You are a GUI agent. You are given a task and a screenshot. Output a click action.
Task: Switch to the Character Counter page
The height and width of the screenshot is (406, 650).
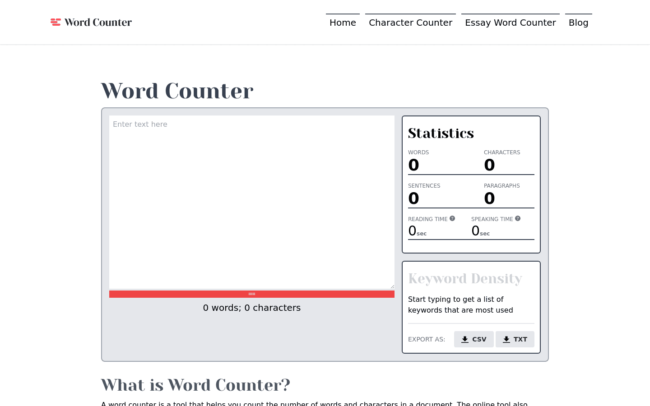point(410,23)
